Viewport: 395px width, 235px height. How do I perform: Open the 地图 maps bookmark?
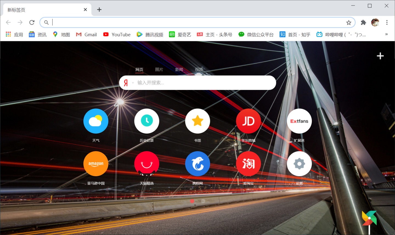tap(61, 34)
